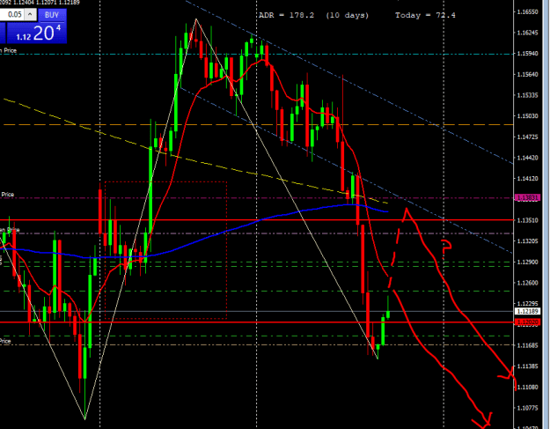Click the 1.16245 price scale label
This screenshot has width=550, height=429.
(527, 33)
